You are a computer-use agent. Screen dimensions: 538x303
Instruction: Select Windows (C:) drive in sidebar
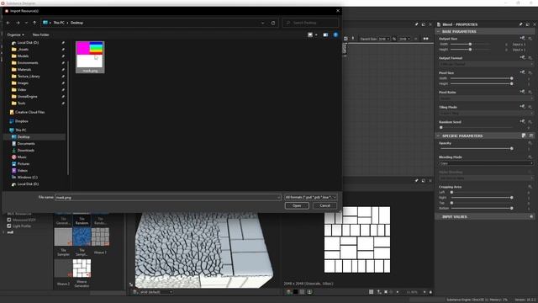[x=28, y=178]
